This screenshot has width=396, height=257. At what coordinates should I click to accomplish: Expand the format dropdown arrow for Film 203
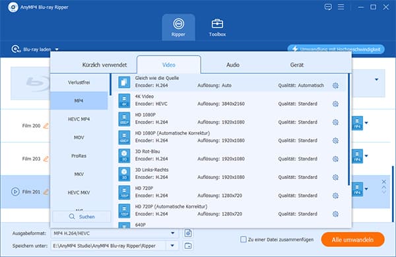point(366,156)
